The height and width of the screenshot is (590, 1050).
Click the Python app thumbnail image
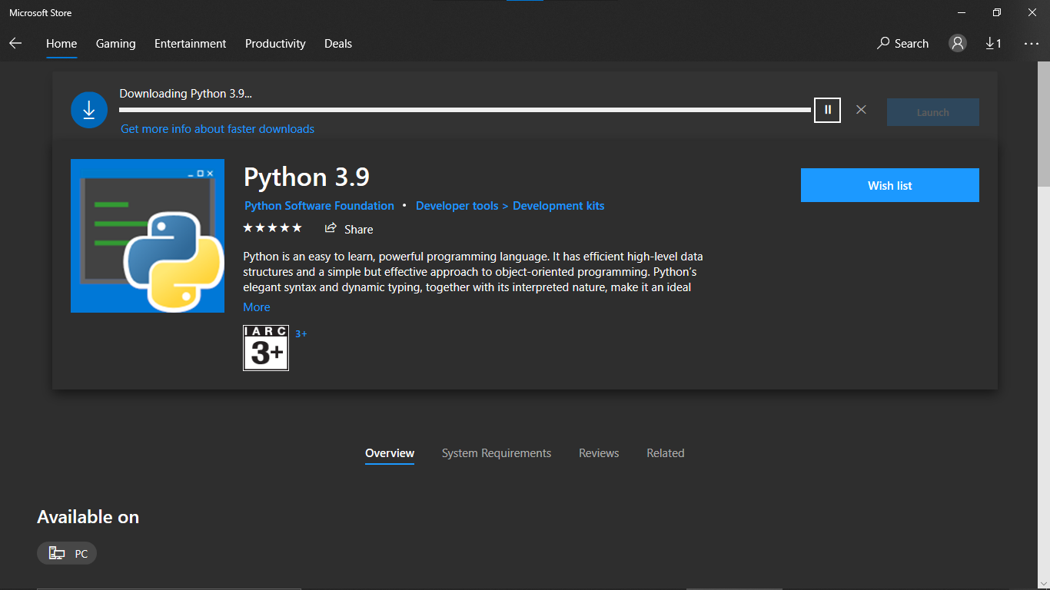click(147, 236)
